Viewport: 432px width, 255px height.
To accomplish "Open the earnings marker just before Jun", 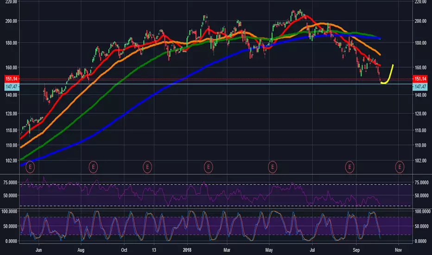I will pyautogui.click(x=30, y=167).
